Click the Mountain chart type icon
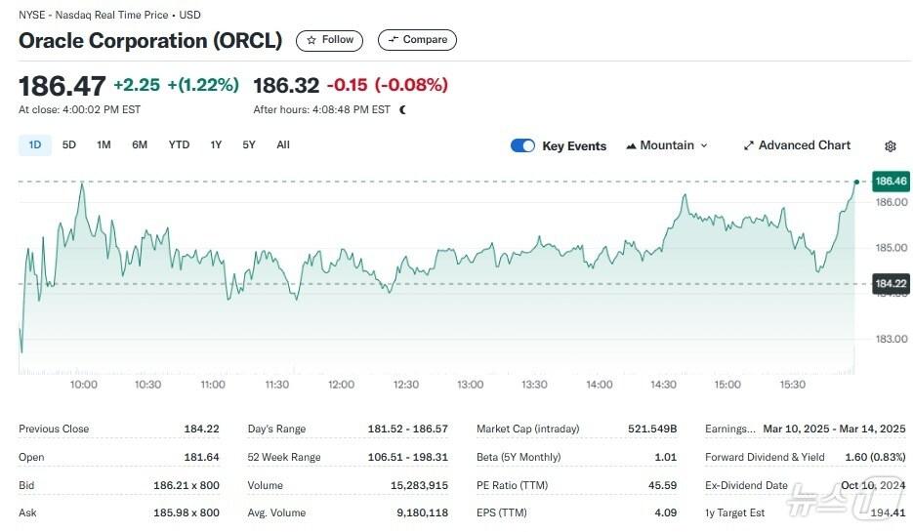This screenshot has width=913, height=532. coord(631,145)
